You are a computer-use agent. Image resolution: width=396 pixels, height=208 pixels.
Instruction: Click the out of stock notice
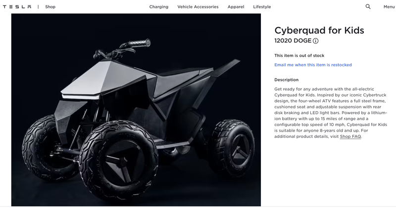(x=299, y=55)
